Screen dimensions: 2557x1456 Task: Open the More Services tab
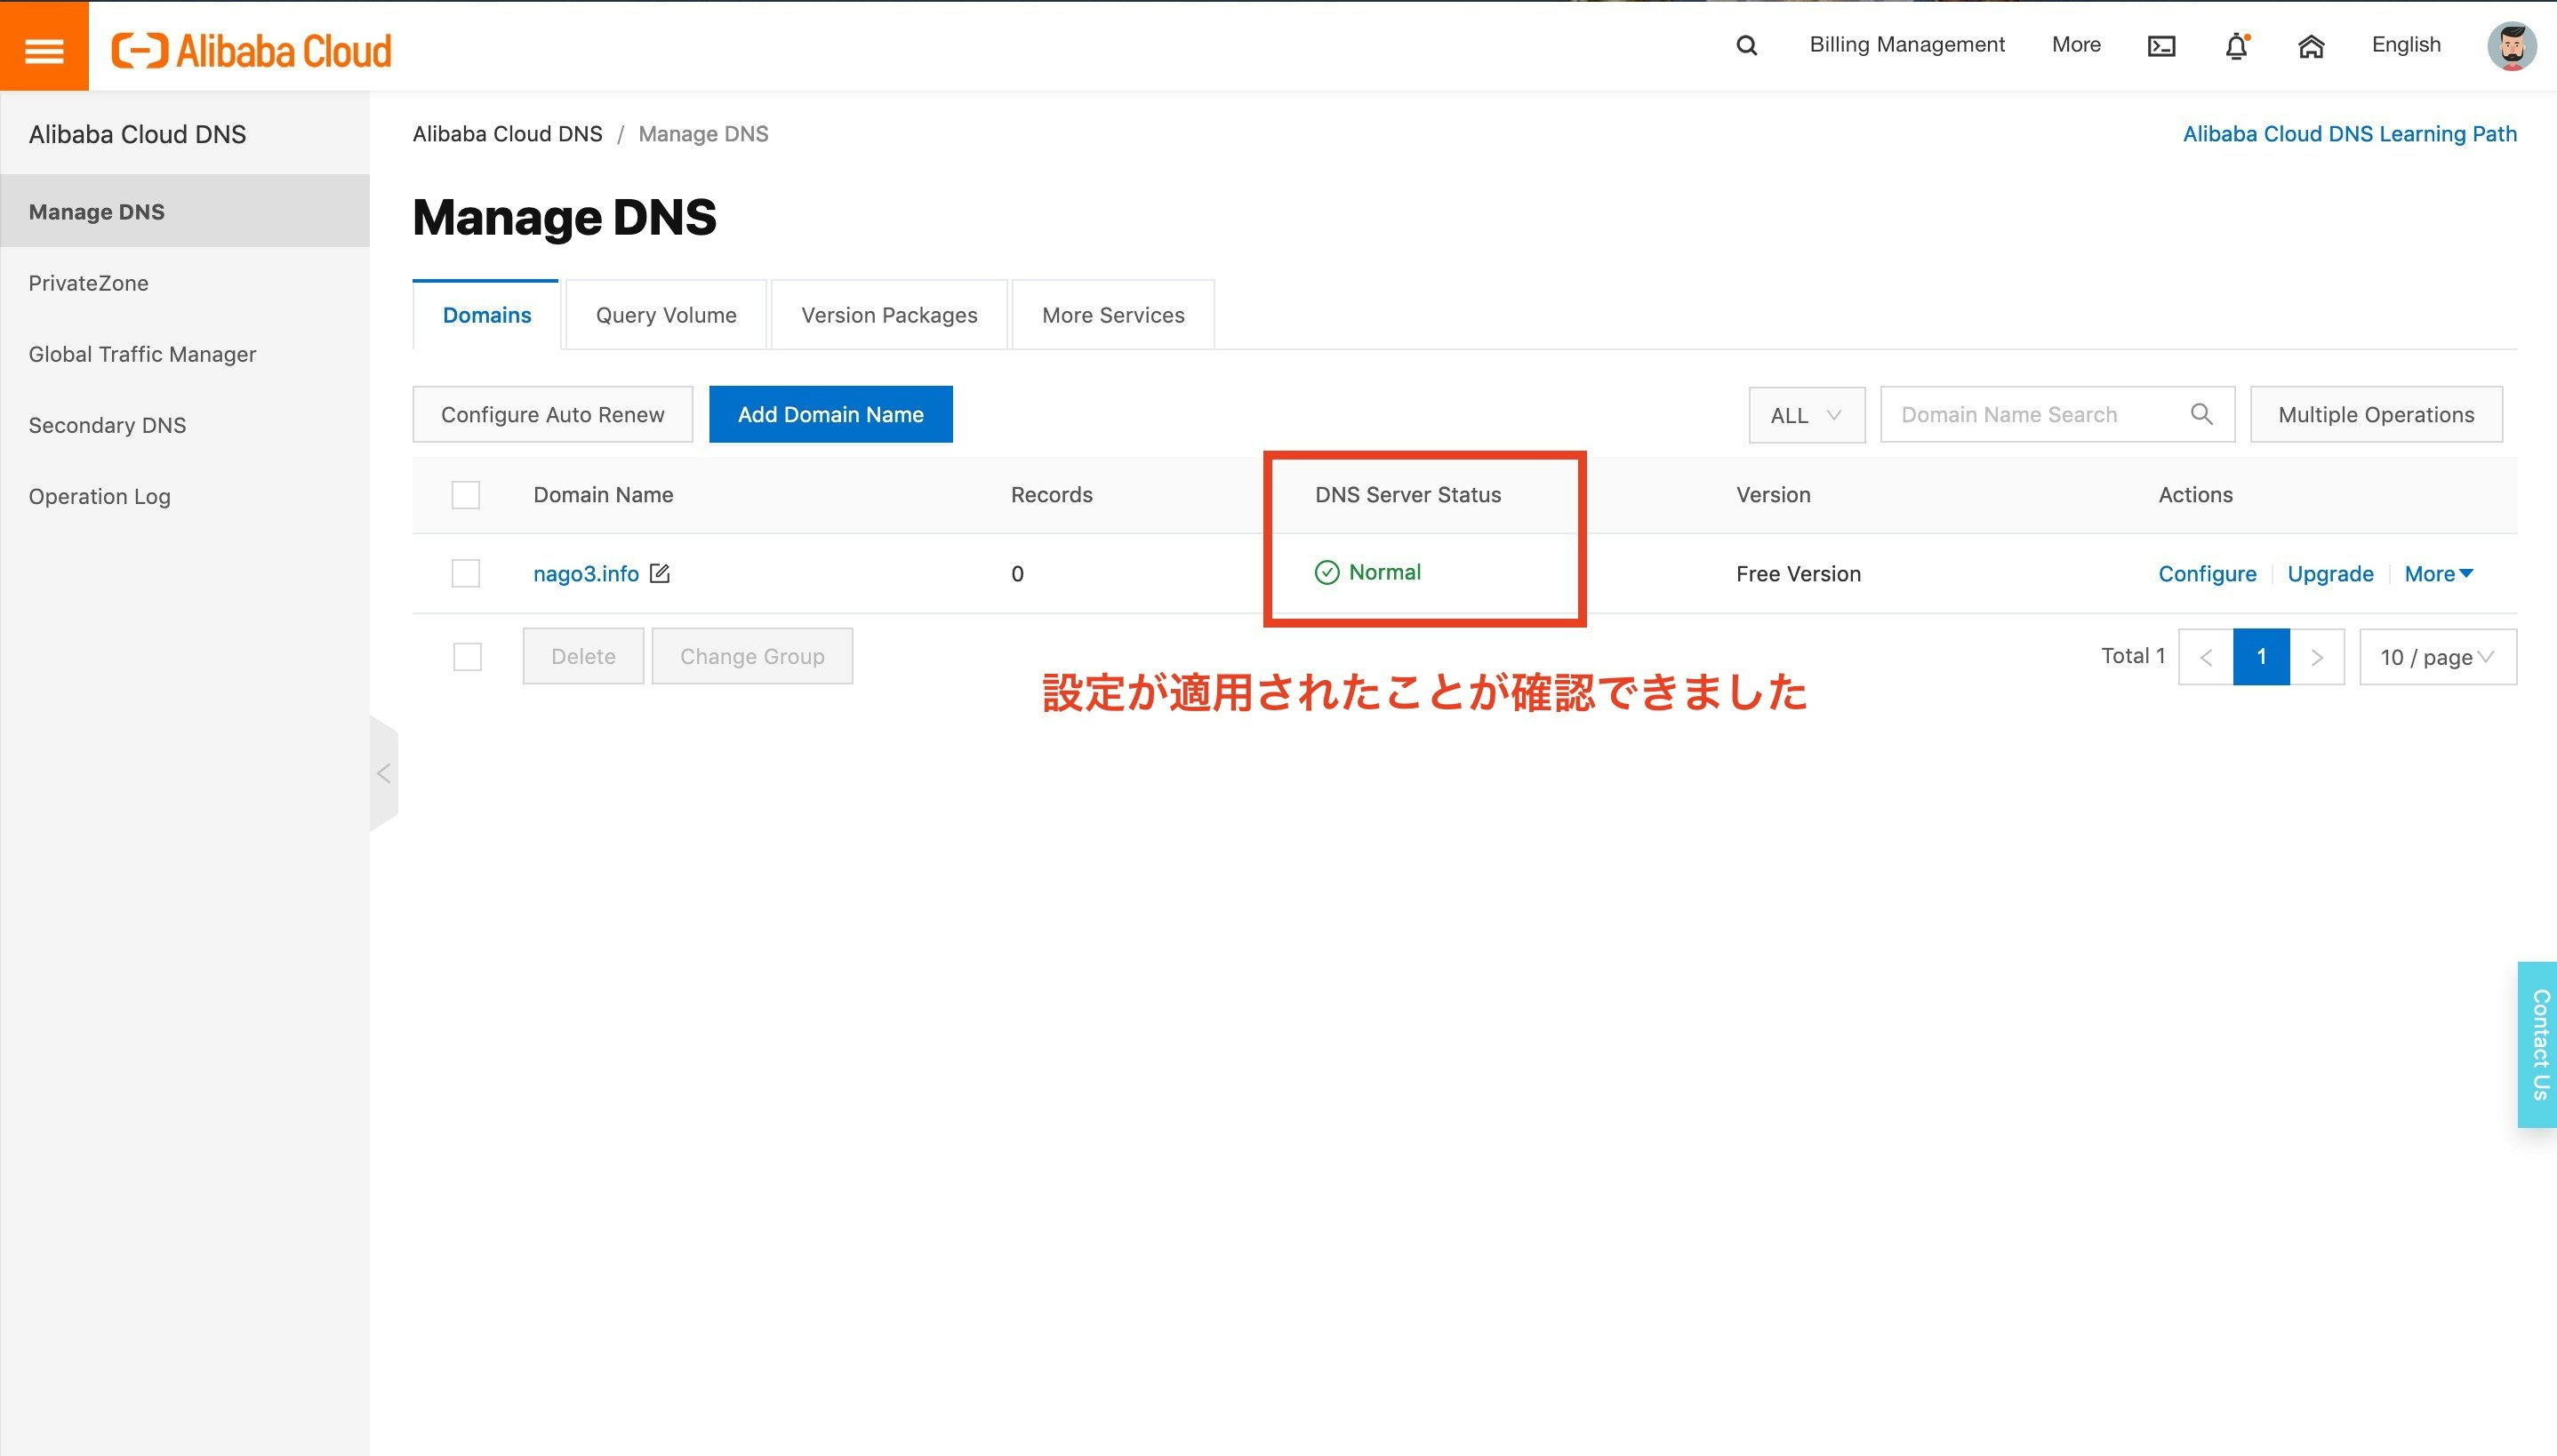pyautogui.click(x=1113, y=315)
